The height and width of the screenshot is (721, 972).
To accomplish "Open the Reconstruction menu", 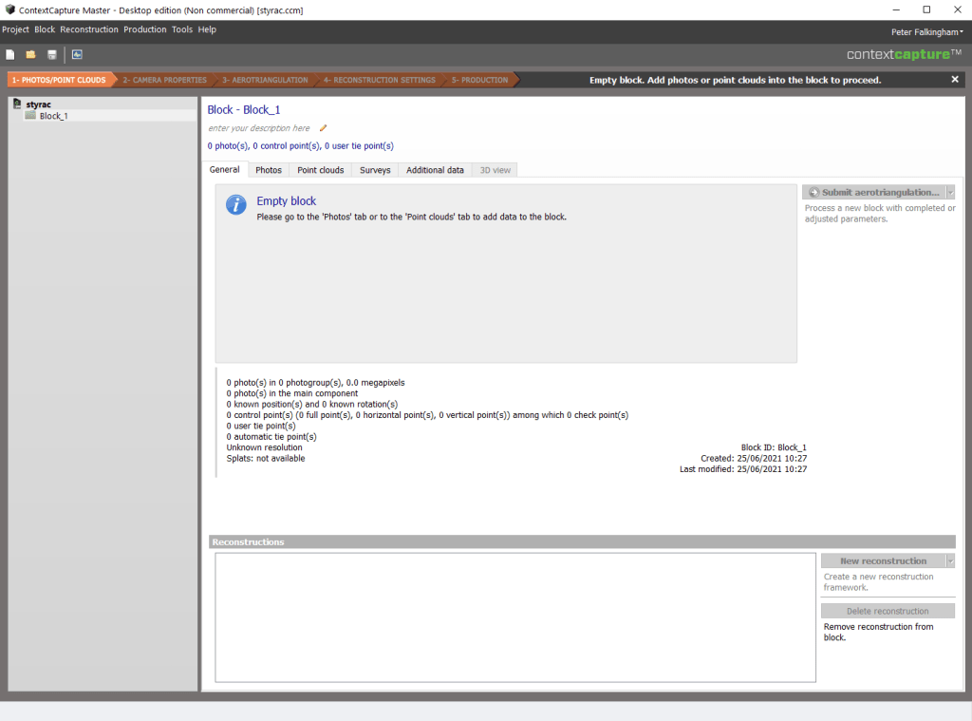I will 89,29.
